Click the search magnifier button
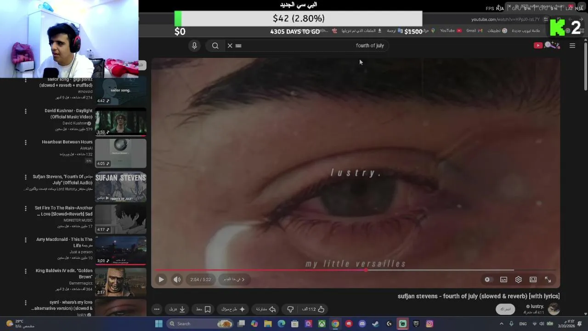 215,46
